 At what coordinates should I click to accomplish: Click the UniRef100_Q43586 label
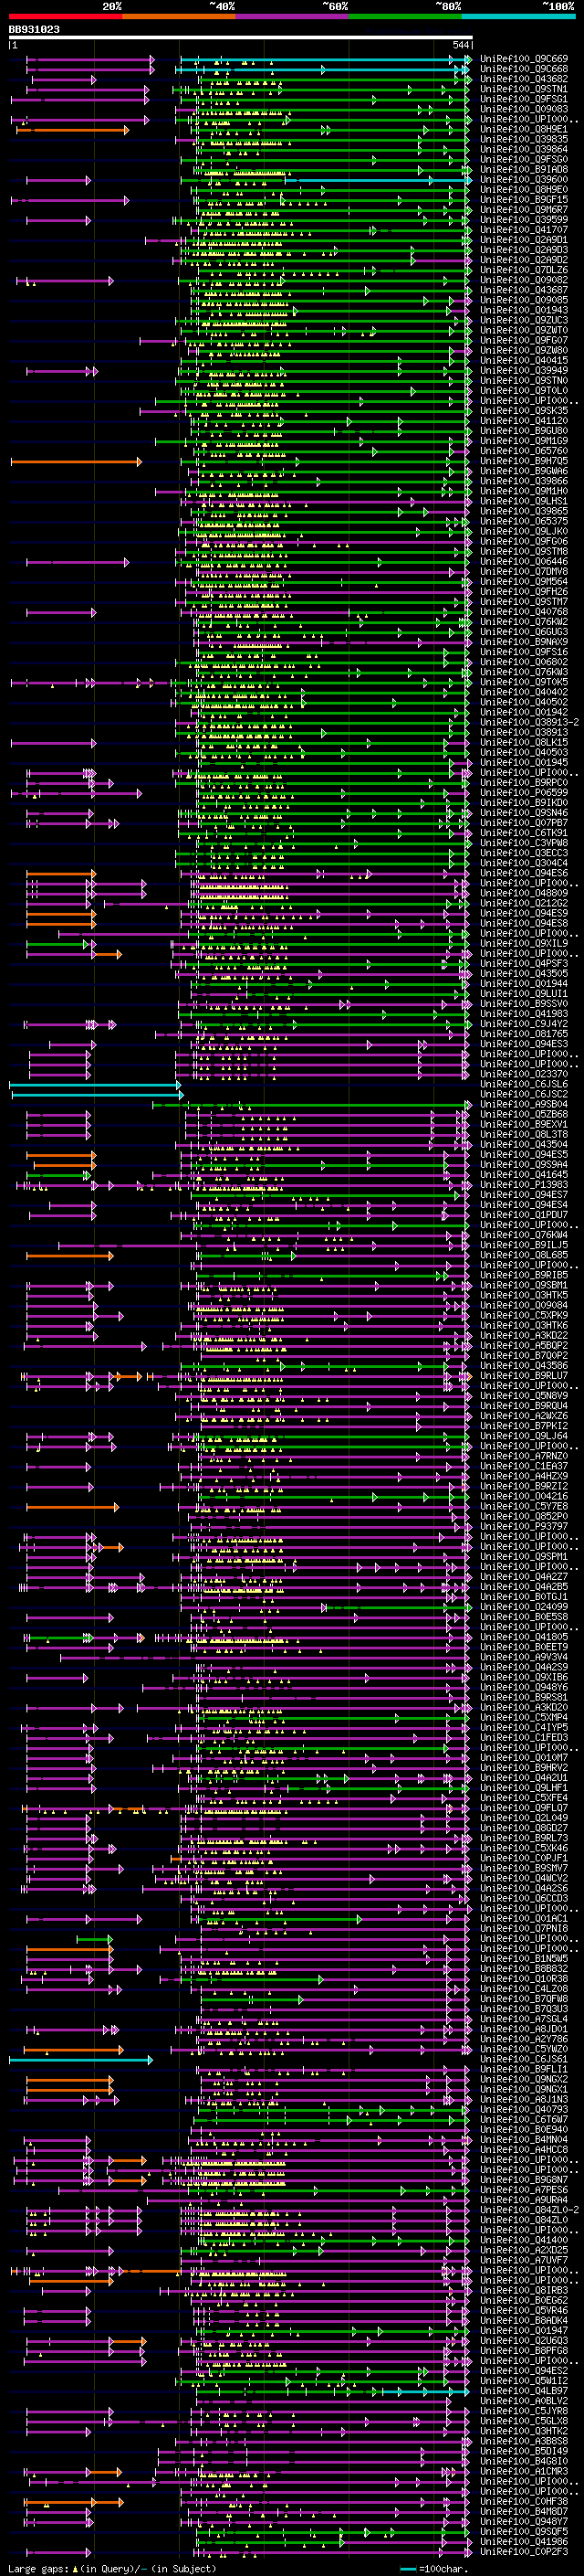[x=523, y=1365]
